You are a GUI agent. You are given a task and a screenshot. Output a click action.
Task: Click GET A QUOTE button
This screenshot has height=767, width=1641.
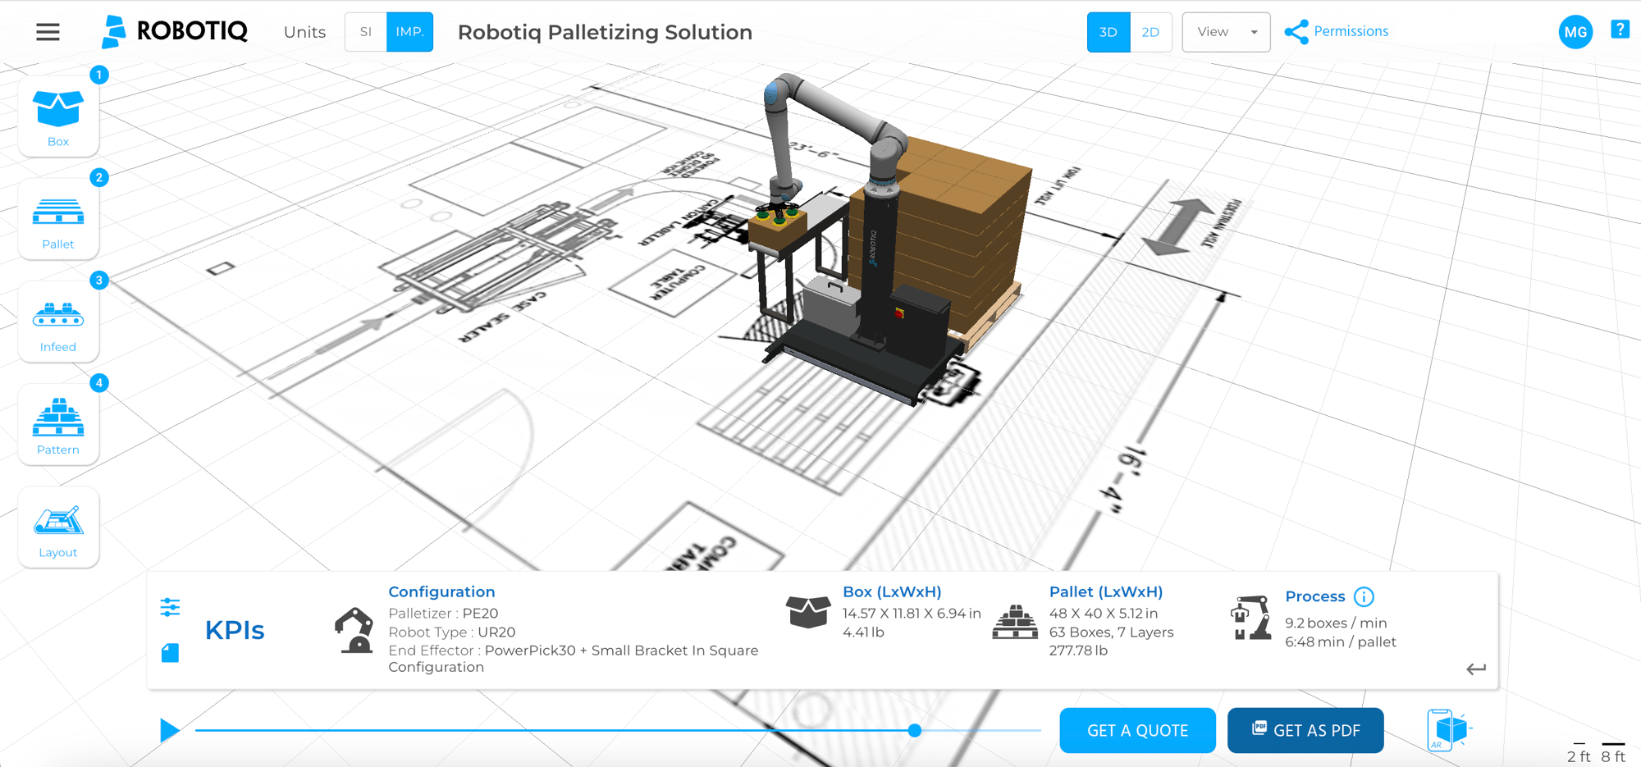tap(1137, 730)
